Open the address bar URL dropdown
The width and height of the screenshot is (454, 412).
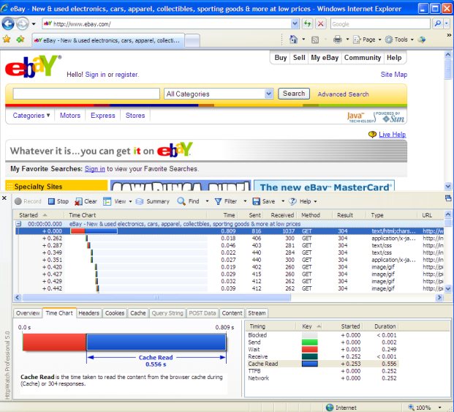pos(295,23)
